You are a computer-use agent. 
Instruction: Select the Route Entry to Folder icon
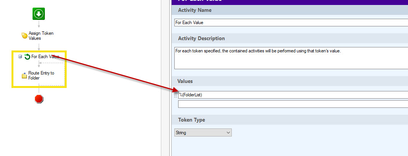point(24,75)
